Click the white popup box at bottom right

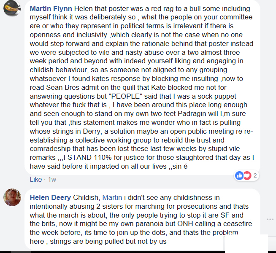tap(245, 243)
